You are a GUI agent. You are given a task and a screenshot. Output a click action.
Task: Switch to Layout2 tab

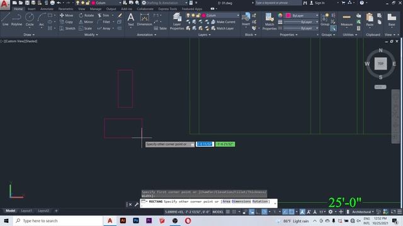[x=43, y=211]
